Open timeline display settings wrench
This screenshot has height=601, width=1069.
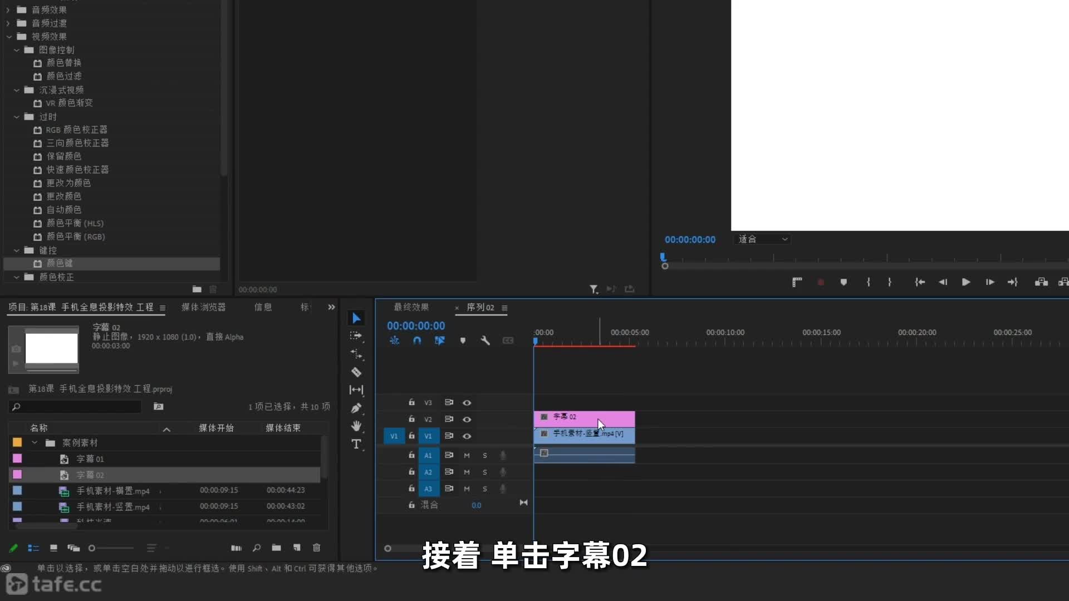point(485,340)
